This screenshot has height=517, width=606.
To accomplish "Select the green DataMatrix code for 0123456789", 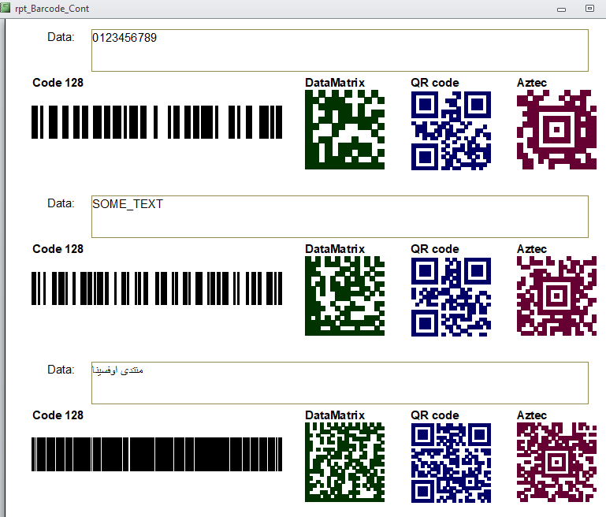I will [344, 129].
